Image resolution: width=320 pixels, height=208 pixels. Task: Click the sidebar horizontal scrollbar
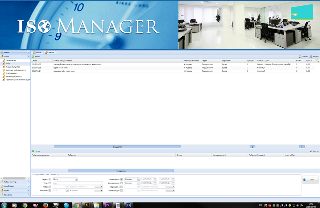coord(13,178)
